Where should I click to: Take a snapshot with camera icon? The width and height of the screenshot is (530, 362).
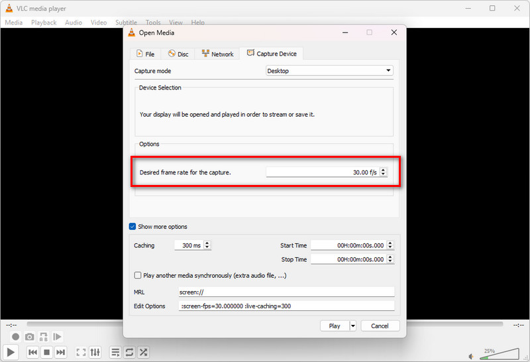pos(29,337)
